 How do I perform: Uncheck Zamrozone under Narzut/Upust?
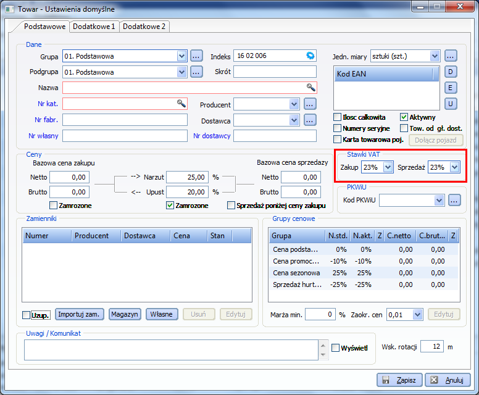coord(170,206)
